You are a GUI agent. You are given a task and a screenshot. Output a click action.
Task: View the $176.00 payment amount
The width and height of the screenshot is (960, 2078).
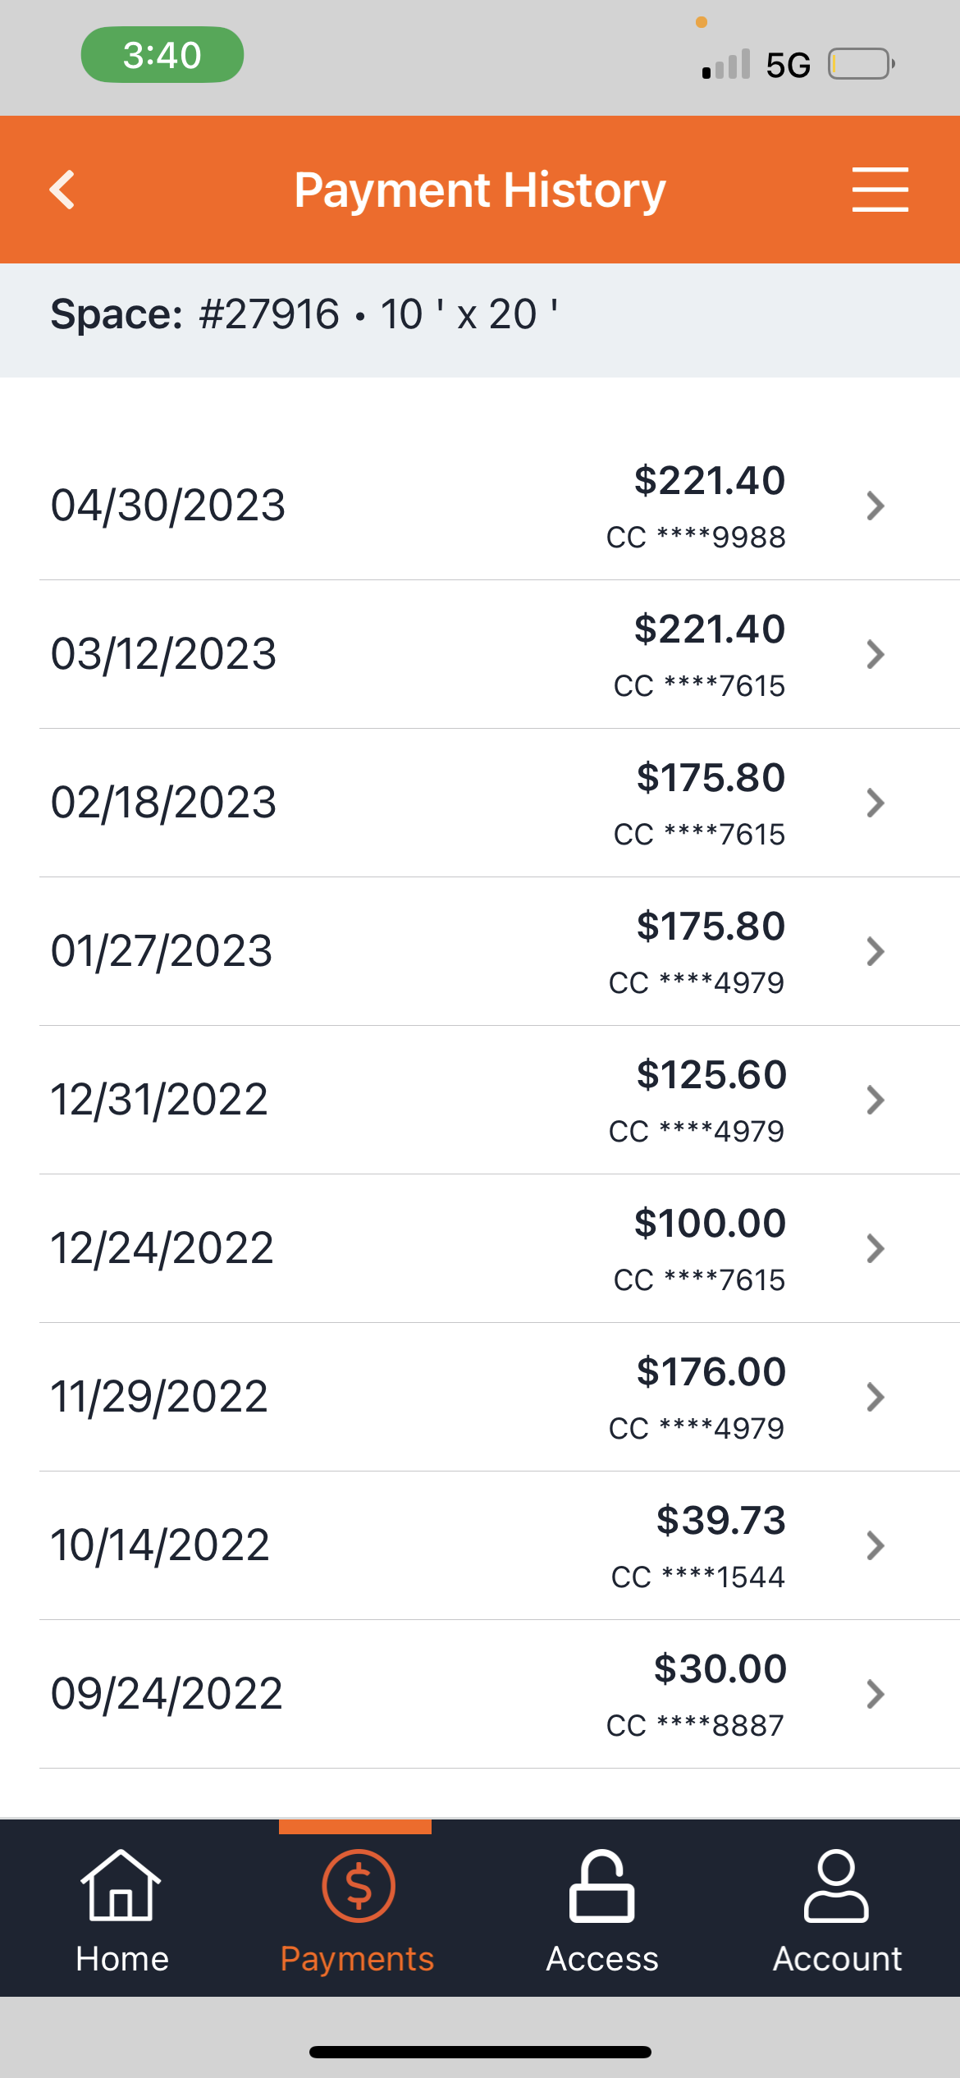pos(711,1372)
